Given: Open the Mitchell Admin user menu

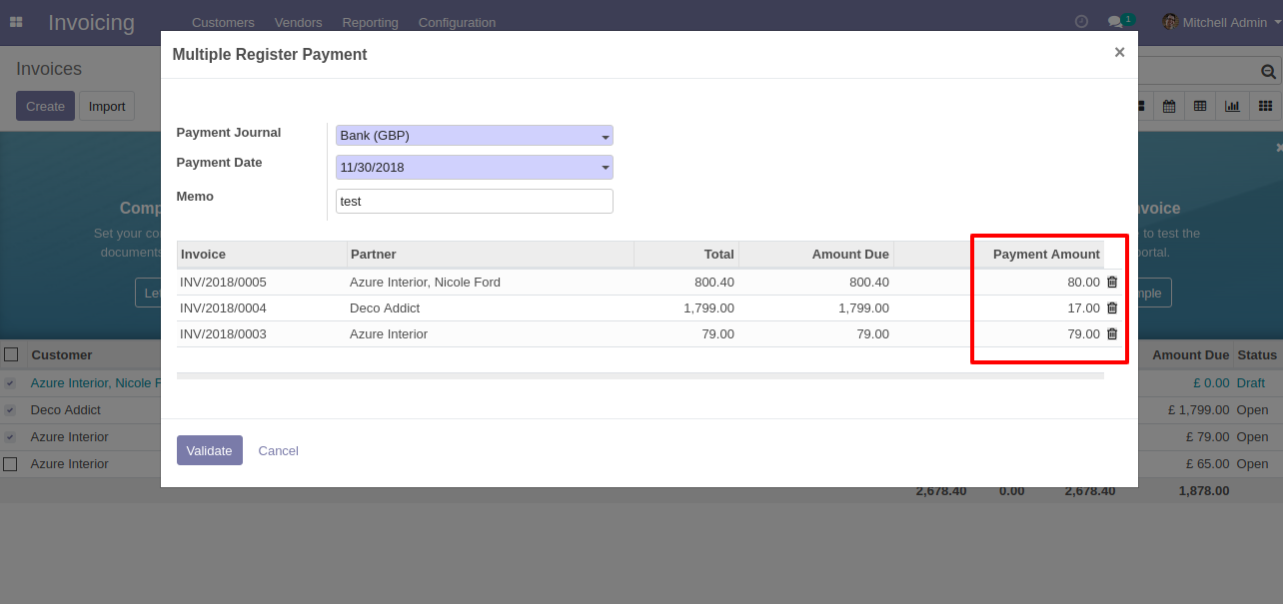Looking at the screenshot, I should [1221, 22].
